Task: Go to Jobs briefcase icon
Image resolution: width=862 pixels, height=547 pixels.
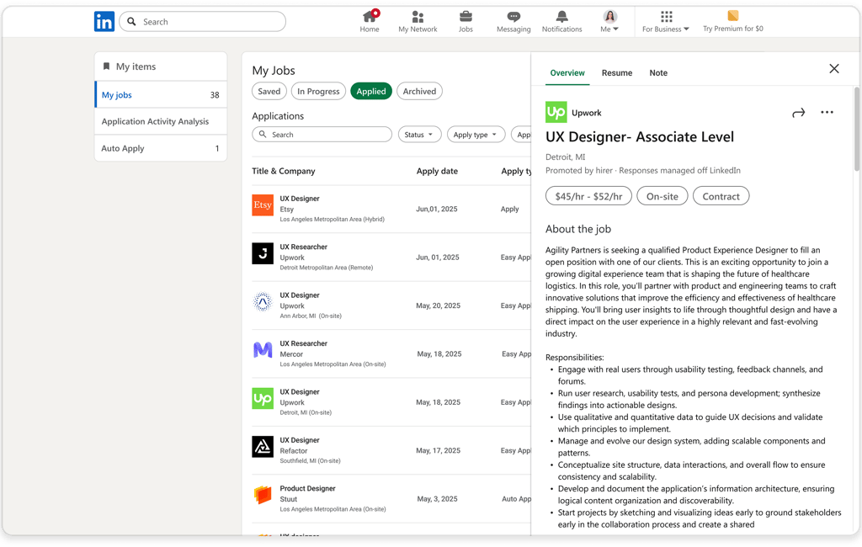Action: (466, 17)
